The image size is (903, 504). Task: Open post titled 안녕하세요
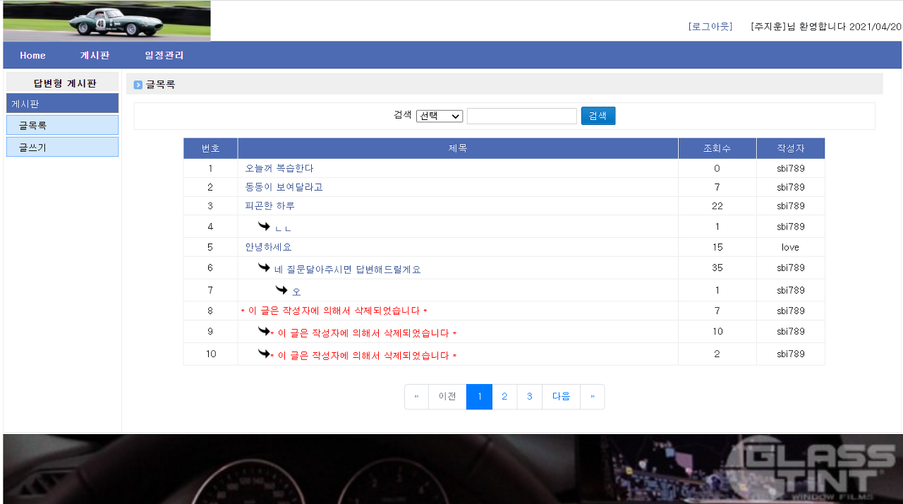pyautogui.click(x=269, y=247)
